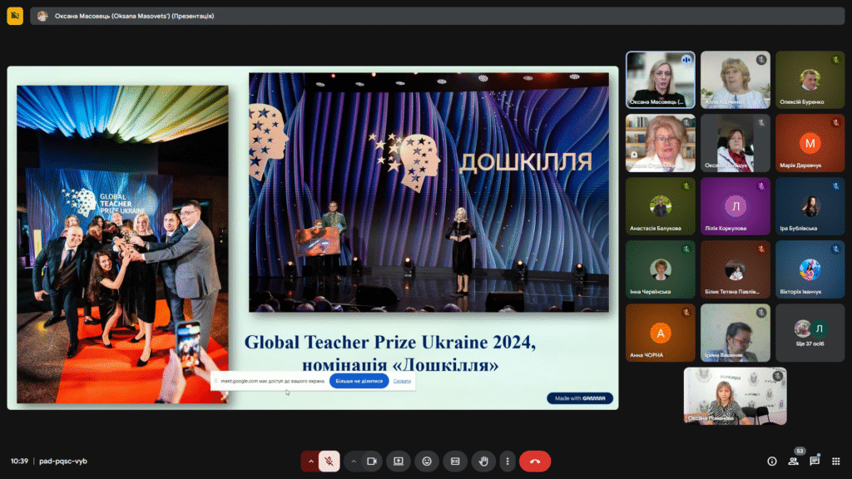The height and width of the screenshot is (479, 852).
Task: Open the emoji reactions picker
Action: tap(427, 461)
